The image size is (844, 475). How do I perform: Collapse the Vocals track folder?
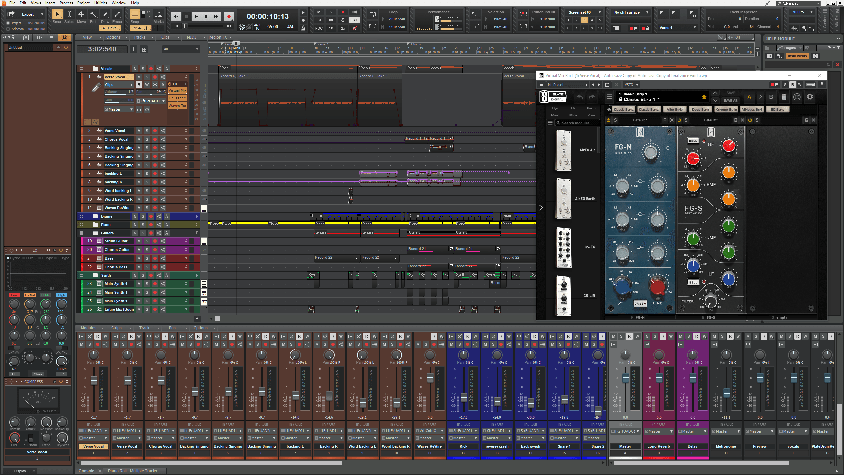[82, 69]
